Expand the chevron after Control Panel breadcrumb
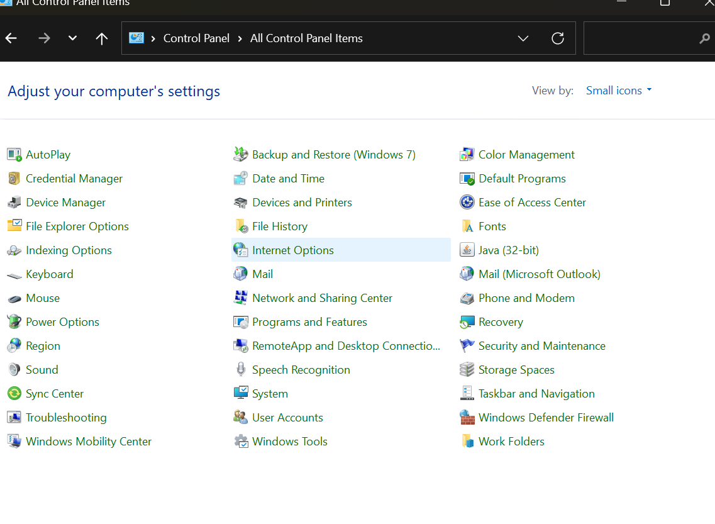Image resolution: width=715 pixels, height=524 pixels. coord(240,39)
